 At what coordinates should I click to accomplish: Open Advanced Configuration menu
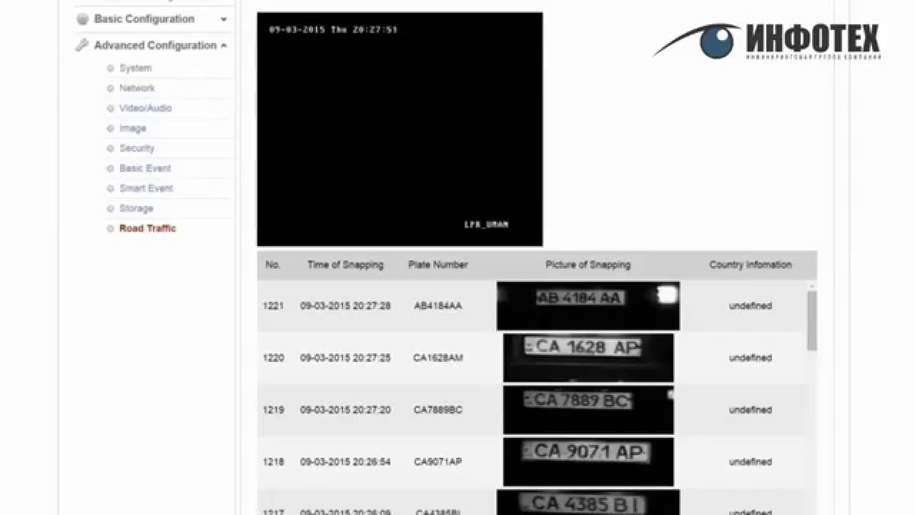pos(155,45)
